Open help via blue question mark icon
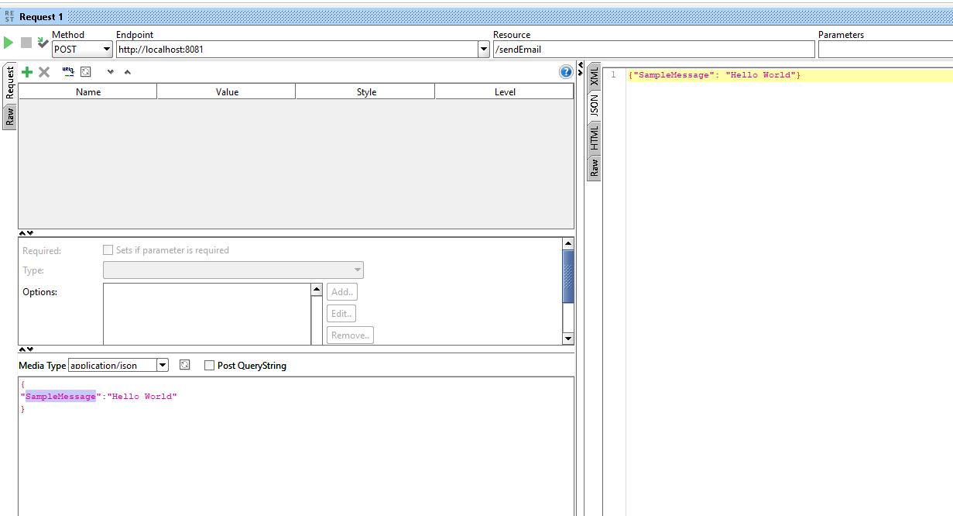 (566, 72)
